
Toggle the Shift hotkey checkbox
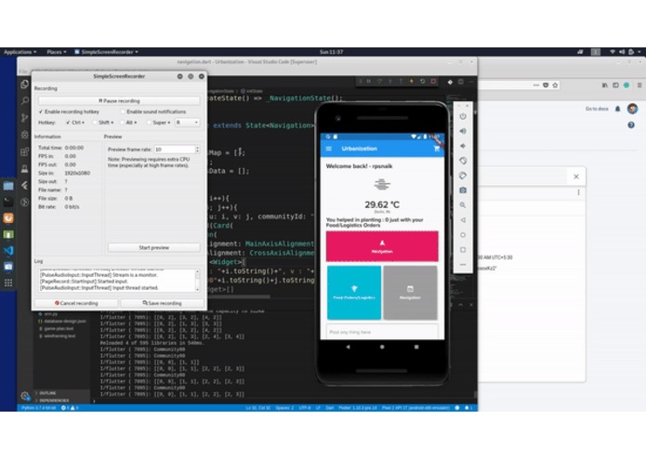coord(95,123)
